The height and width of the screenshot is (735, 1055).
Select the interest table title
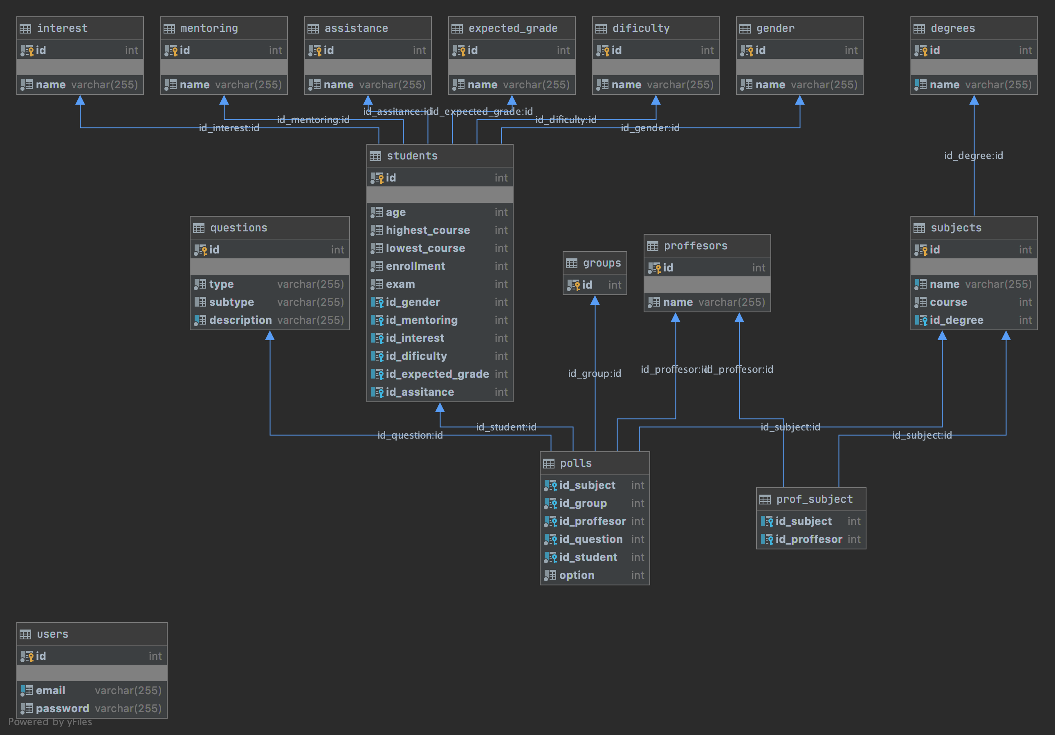pos(62,29)
